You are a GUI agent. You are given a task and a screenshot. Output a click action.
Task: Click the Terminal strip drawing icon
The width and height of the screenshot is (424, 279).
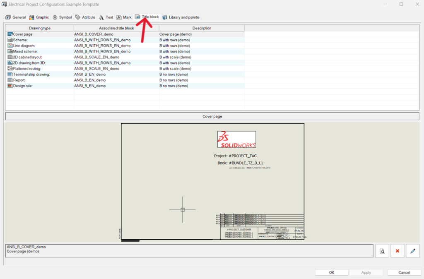[x=10, y=74]
